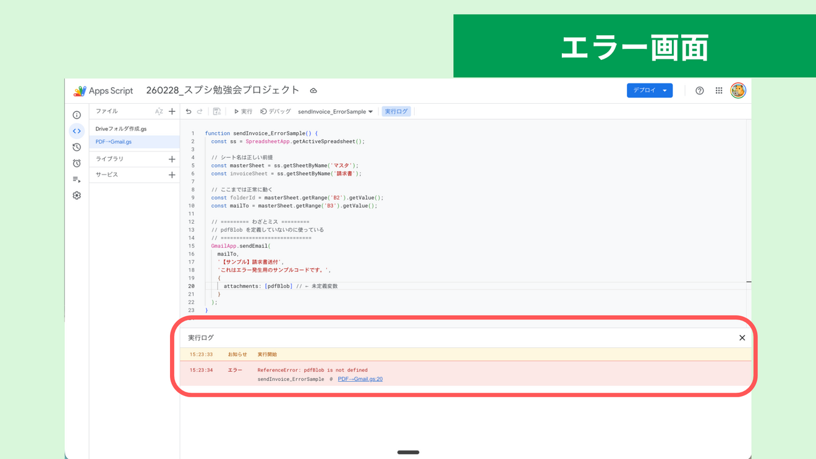Click sendInvoice_ErrorSample in the error stack trace

click(x=291, y=379)
